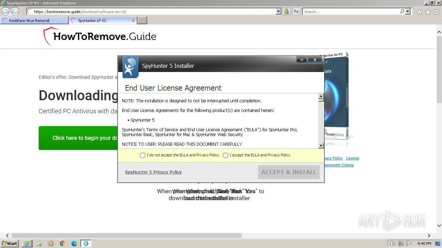Switch to Koobface Virus Removal tab
This screenshot has height=248, width=442.
pos(35,21)
